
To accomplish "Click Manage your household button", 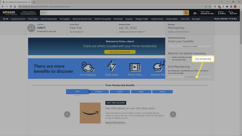I will 190,46.
